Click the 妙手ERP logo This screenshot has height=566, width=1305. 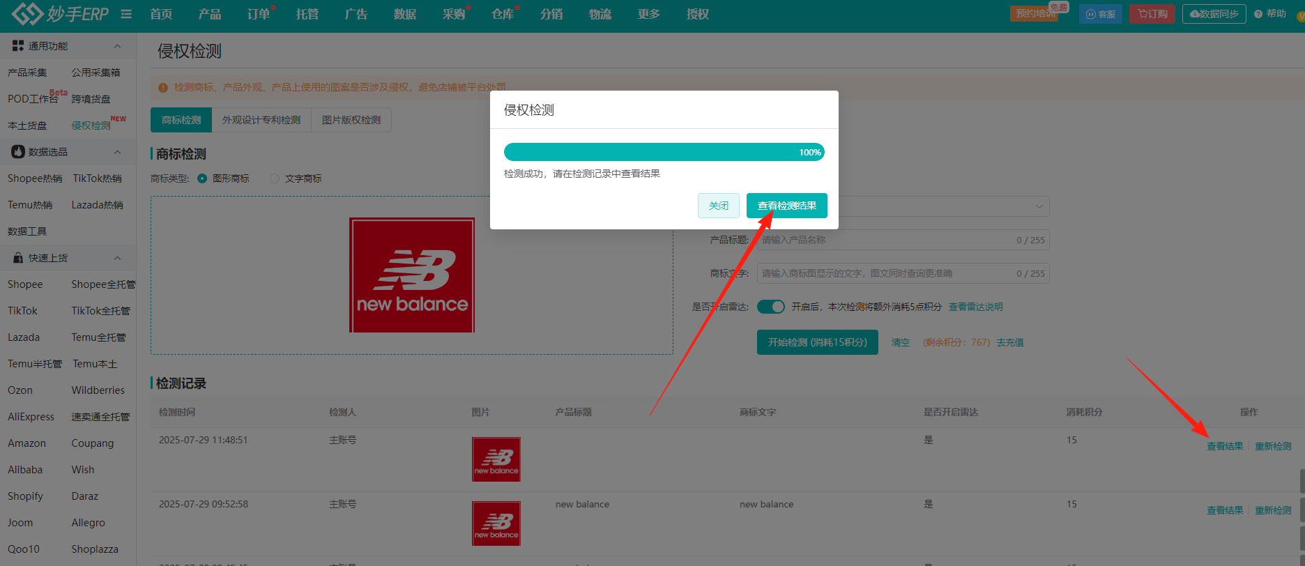pyautogui.click(x=60, y=13)
